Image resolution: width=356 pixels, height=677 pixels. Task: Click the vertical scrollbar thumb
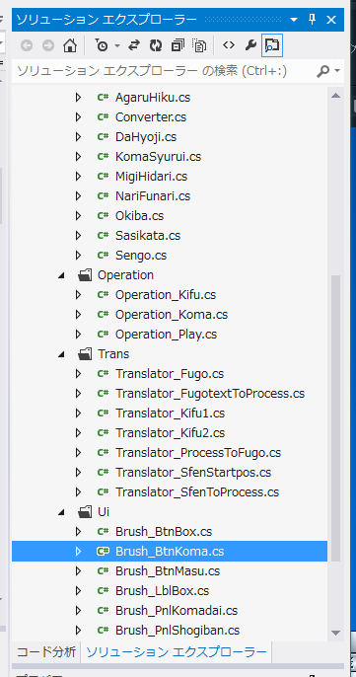coord(335,418)
